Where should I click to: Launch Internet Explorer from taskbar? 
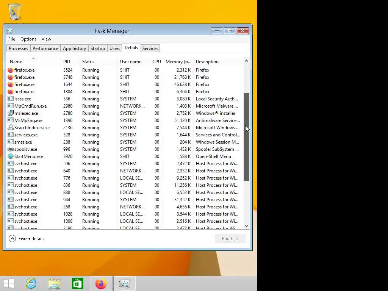click(x=31, y=283)
